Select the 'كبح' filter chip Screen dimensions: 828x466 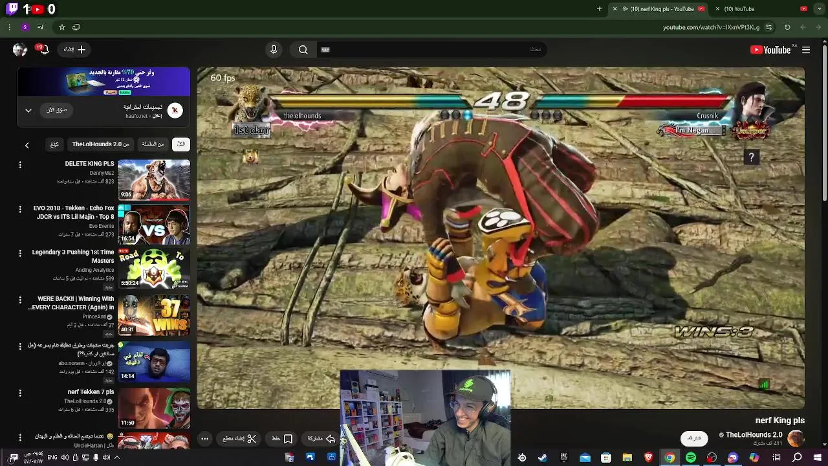point(54,144)
